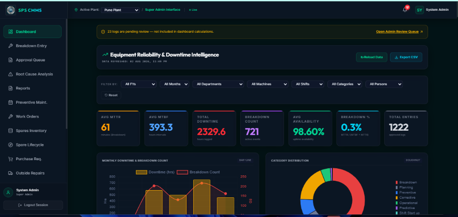Open the Active Plant dropdown
The width and height of the screenshot is (458, 217).
pyautogui.click(x=120, y=10)
